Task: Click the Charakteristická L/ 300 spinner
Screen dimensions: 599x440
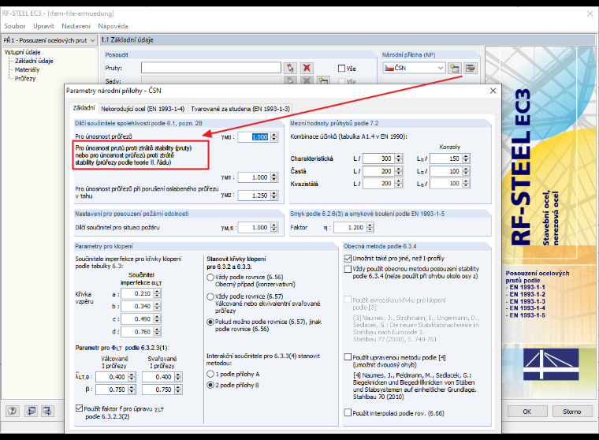Action: (x=399, y=158)
